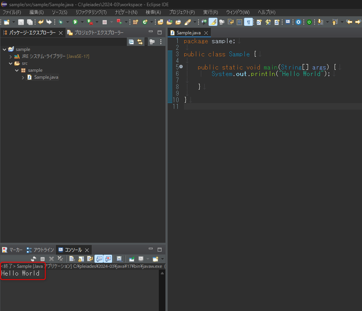Click the Save All icon
The image size is (362, 311).
30,22
